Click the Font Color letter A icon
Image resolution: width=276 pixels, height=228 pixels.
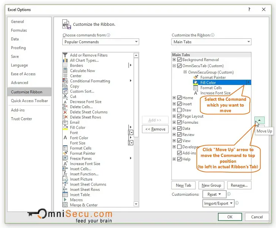tap(65, 138)
